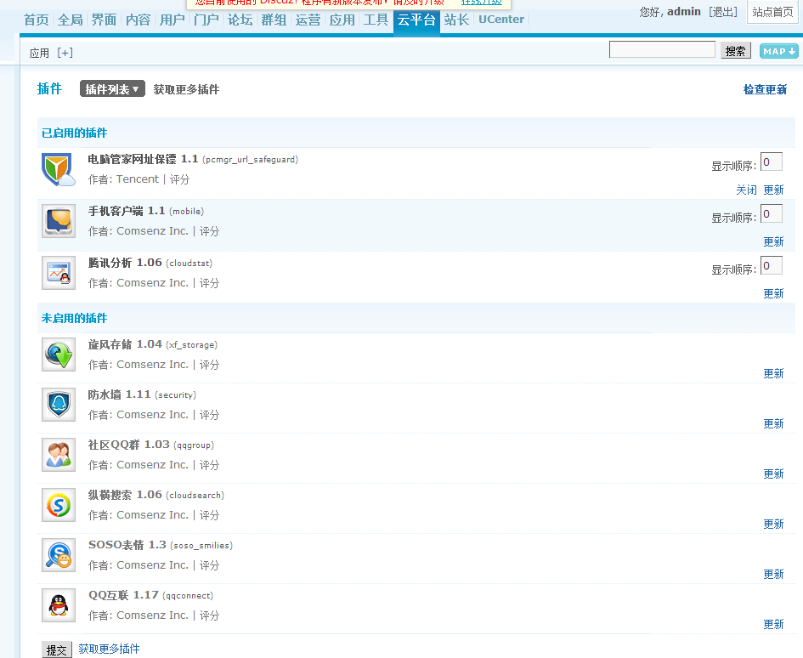Screen dimensions: 803x658
Task: Click 更新 for 手机客户端
Action: tap(773, 241)
